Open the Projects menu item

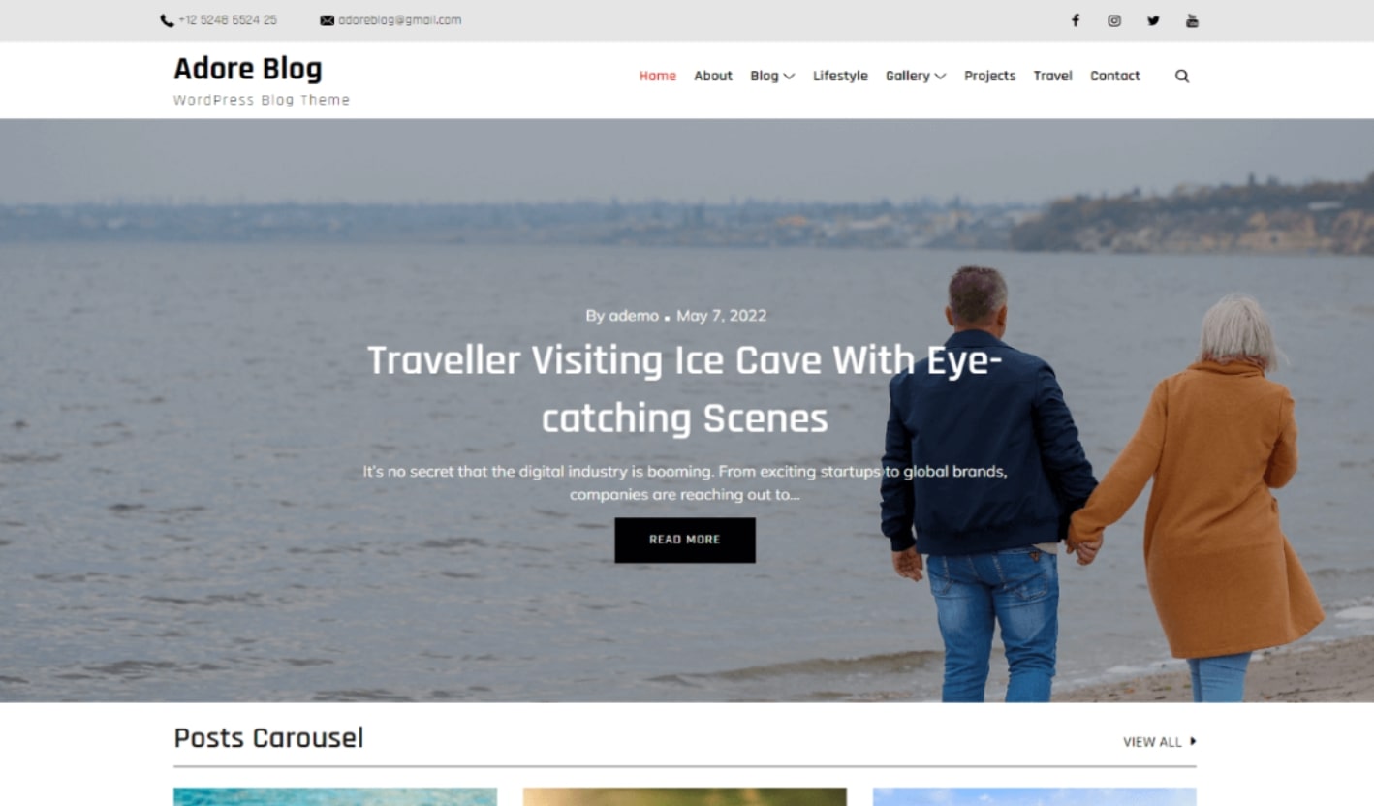(989, 76)
